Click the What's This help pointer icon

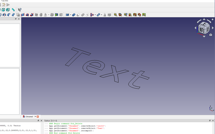(x=20, y=10)
